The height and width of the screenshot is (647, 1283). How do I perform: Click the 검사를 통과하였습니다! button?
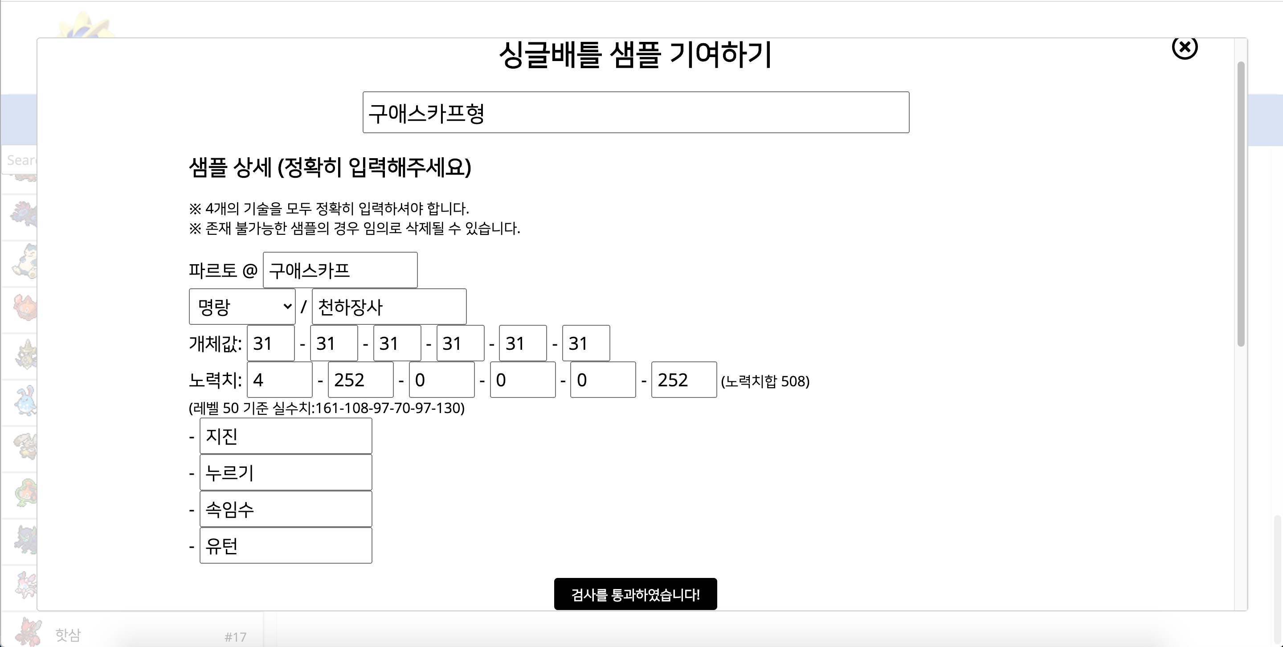click(x=635, y=594)
